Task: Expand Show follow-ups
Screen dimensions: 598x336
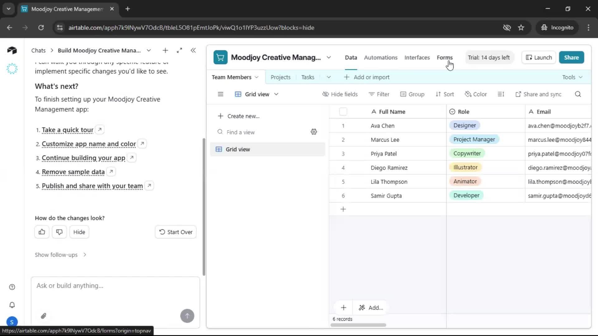Action: pyautogui.click(x=61, y=255)
